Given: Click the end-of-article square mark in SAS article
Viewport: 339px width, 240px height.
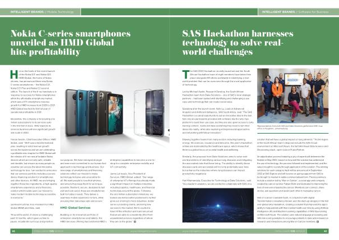Looking at the screenshot, I should coord(318,222).
